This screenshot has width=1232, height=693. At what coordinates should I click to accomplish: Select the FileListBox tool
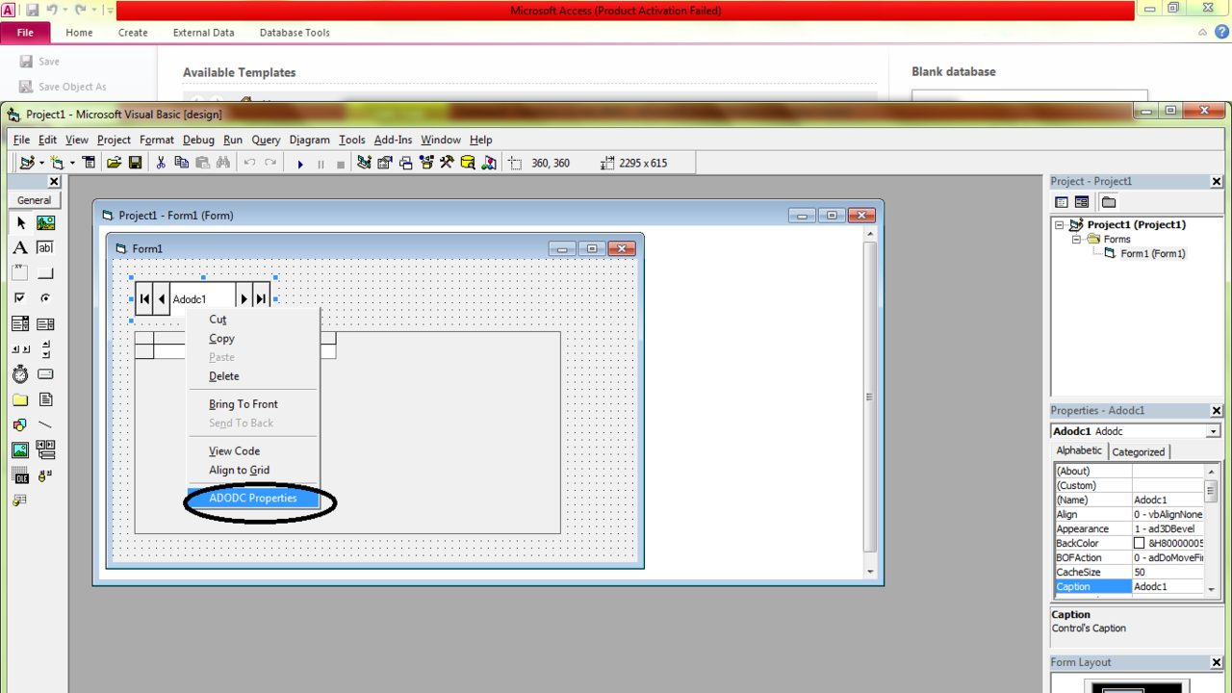(45, 399)
